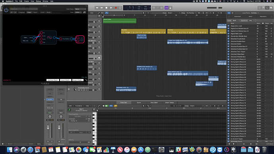Click the red Record button
The image size is (274, 154).
(116, 8)
